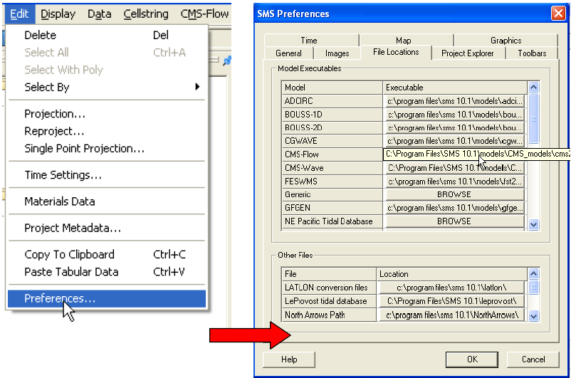Viewport: 571px width, 378px height.
Task: Select the North Arrows Path cell
Action: point(329,315)
